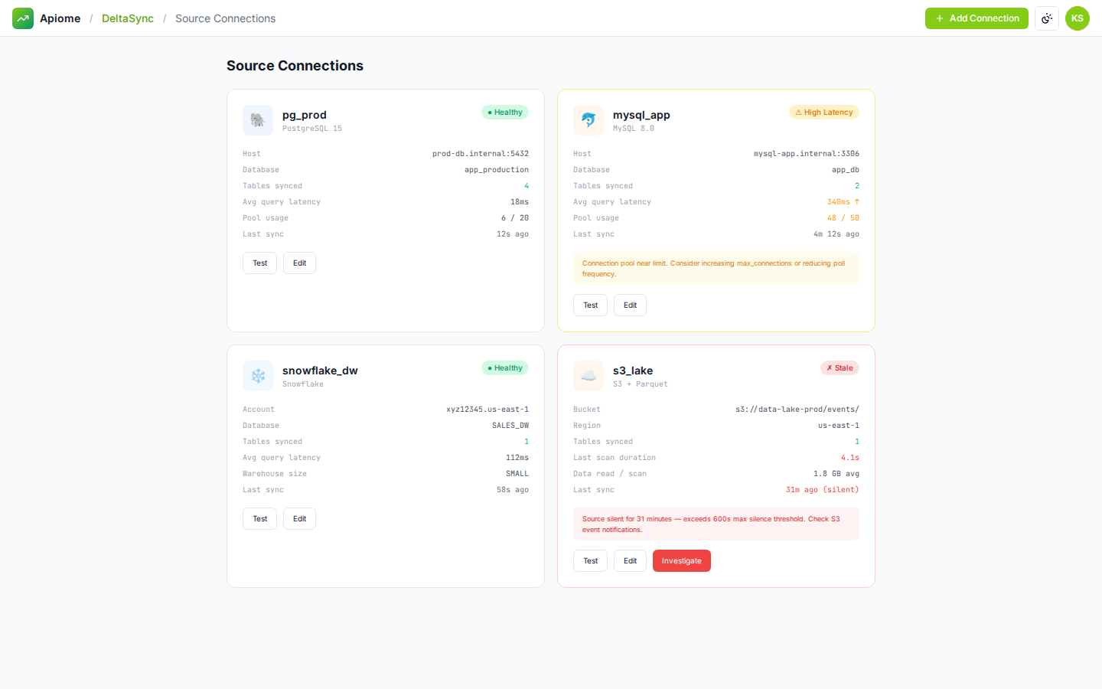This screenshot has height=689, width=1102.
Task: Click pg_prod Healthy status badge
Action: point(505,113)
